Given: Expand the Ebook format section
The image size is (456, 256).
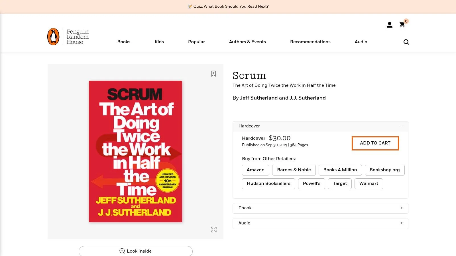Looking at the screenshot, I should pos(320,208).
